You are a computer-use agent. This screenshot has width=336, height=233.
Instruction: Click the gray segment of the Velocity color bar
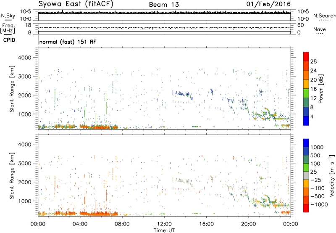tap(306, 176)
